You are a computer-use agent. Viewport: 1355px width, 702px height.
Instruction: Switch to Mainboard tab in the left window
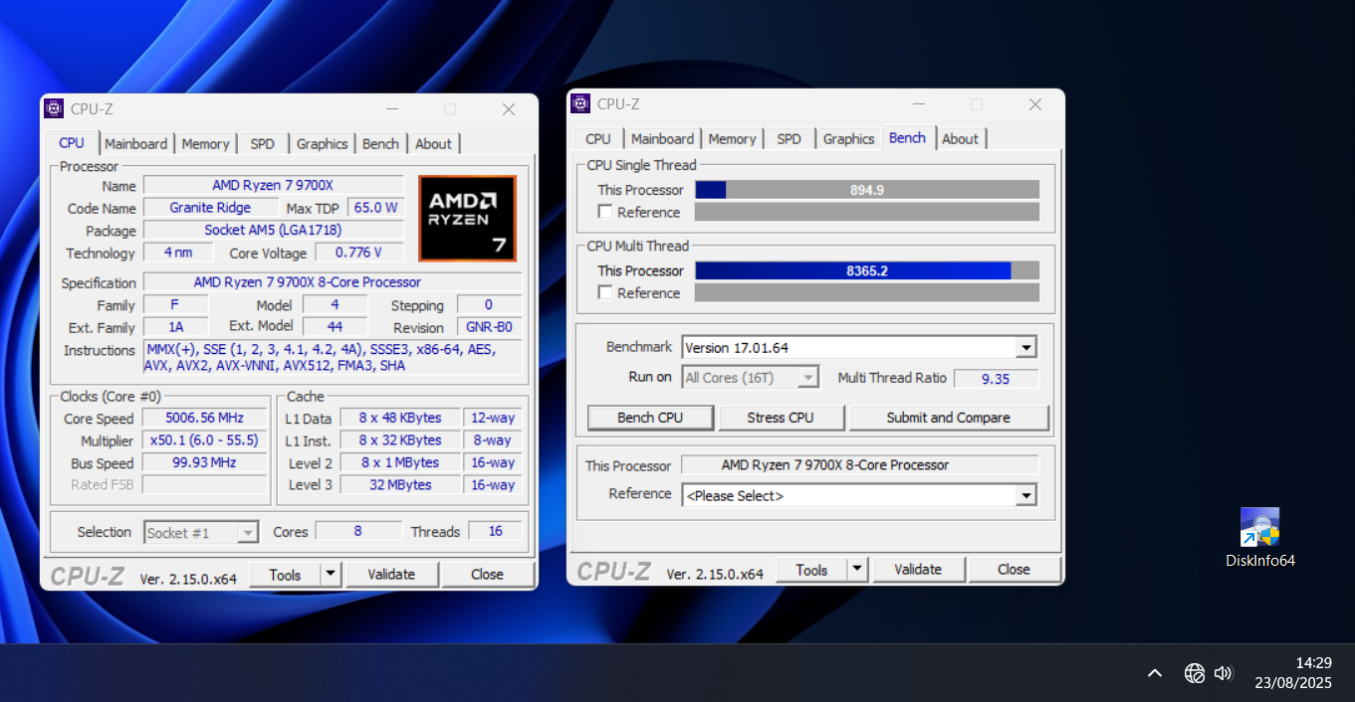click(136, 143)
